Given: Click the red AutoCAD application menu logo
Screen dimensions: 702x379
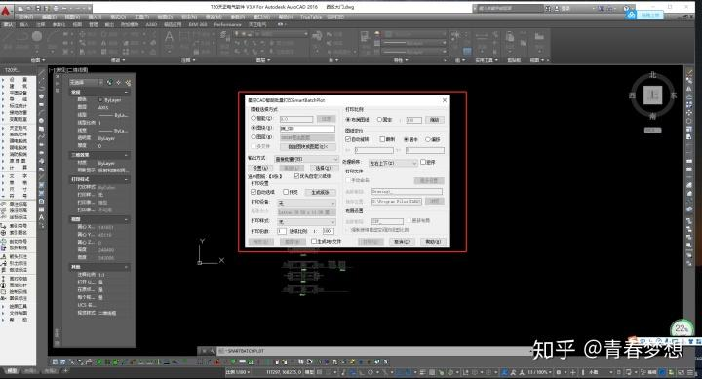Looking at the screenshot, I should click(x=6, y=11).
